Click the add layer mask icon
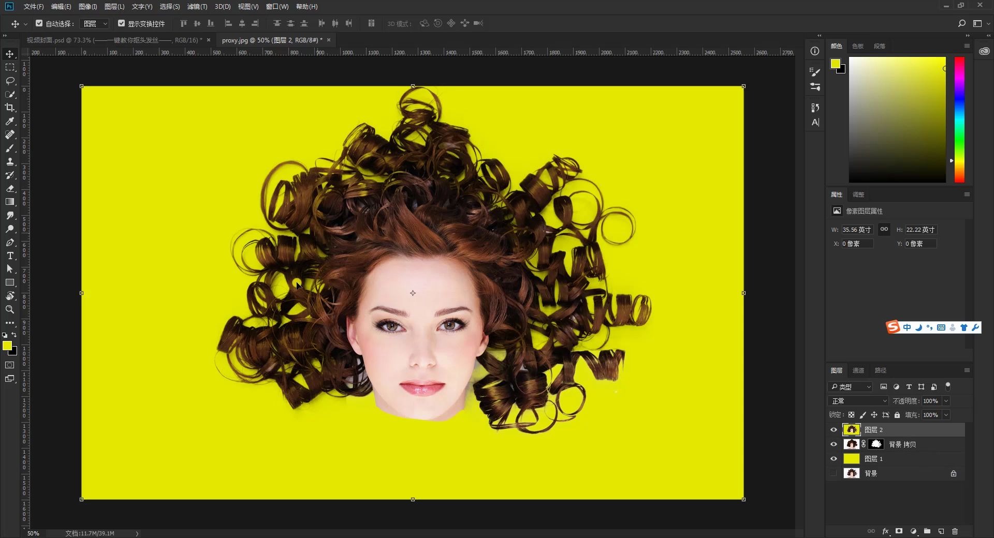The image size is (994, 538). tap(899, 531)
